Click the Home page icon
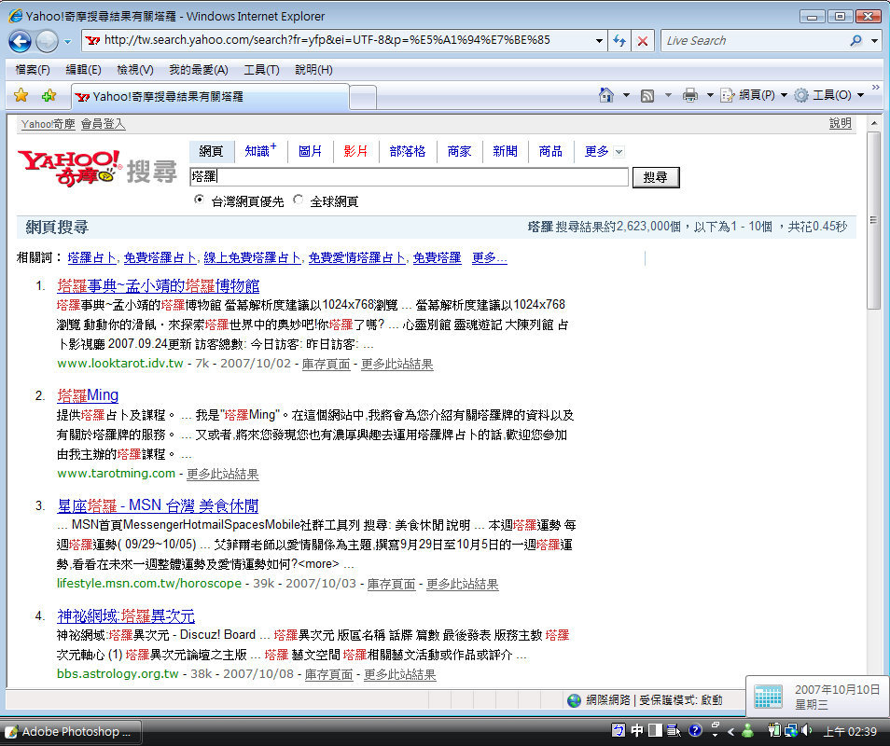This screenshot has height=746, width=890. tap(606, 95)
